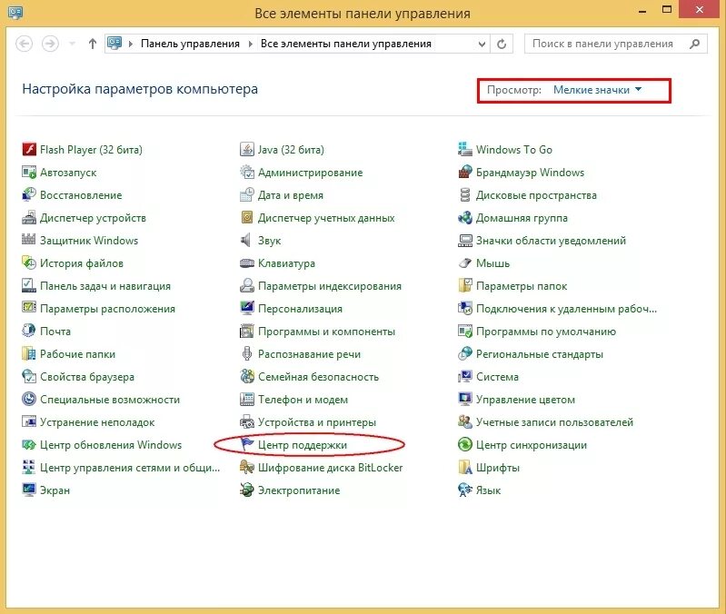Open the Защитник Windows wall icon
This screenshot has height=614, width=726.
29,240
